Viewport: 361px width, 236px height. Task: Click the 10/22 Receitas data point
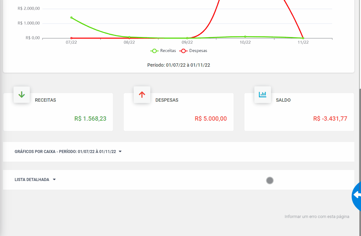(x=245, y=37)
